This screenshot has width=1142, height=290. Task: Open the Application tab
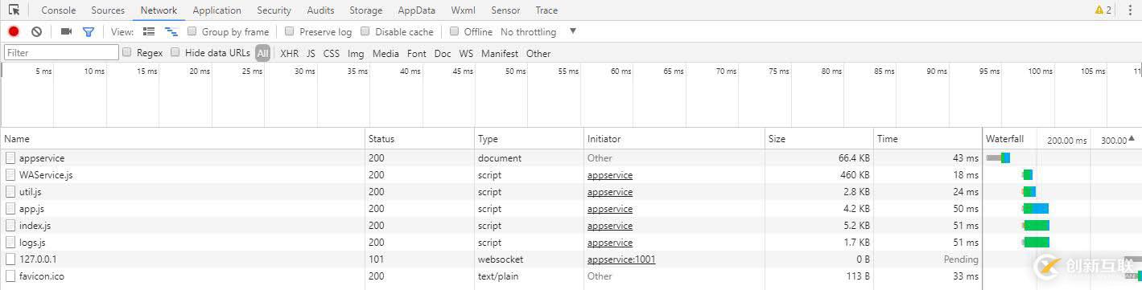217,10
